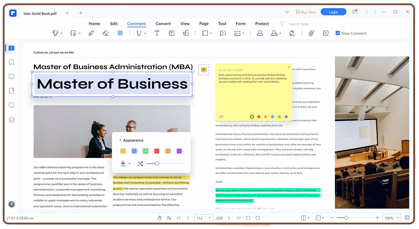Switch to the Protect tab
Screen dimensions: 419x229
tap(262, 24)
